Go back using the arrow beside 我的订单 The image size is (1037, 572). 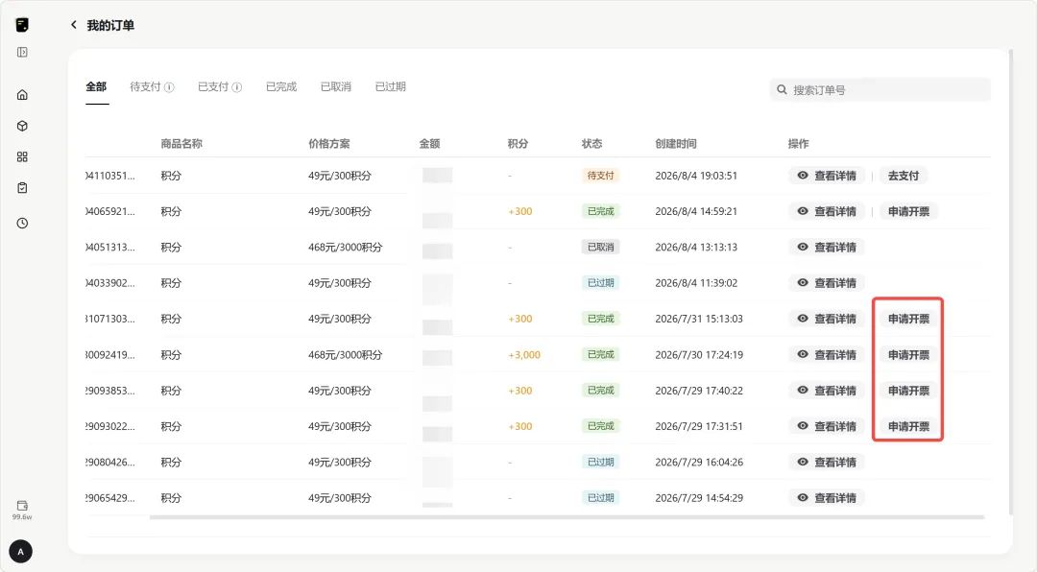[73, 25]
